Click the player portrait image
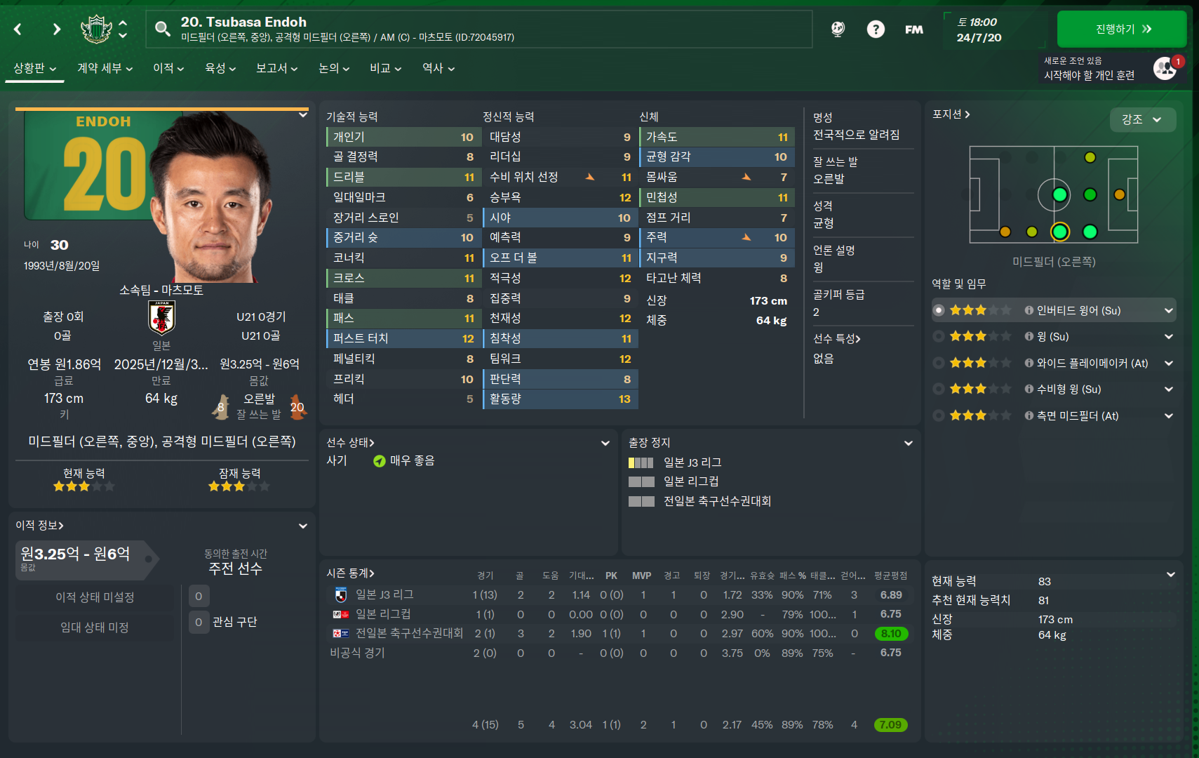The width and height of the screenshot is (1199, 758). pyautogui.click(x=210, y=198)
